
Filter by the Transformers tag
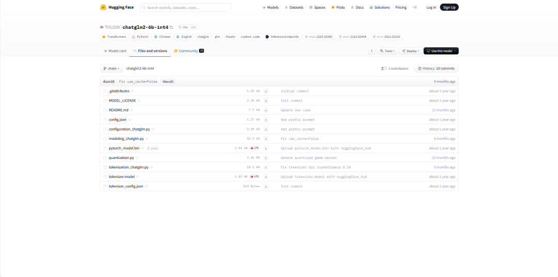pyautogui.click(x=114, y=37)
